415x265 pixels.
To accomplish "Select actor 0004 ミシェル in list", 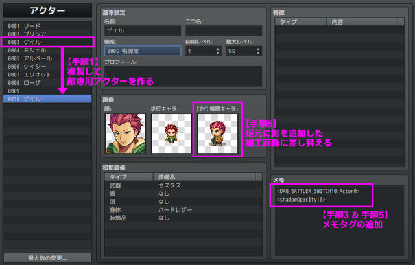I will (47, 51).
